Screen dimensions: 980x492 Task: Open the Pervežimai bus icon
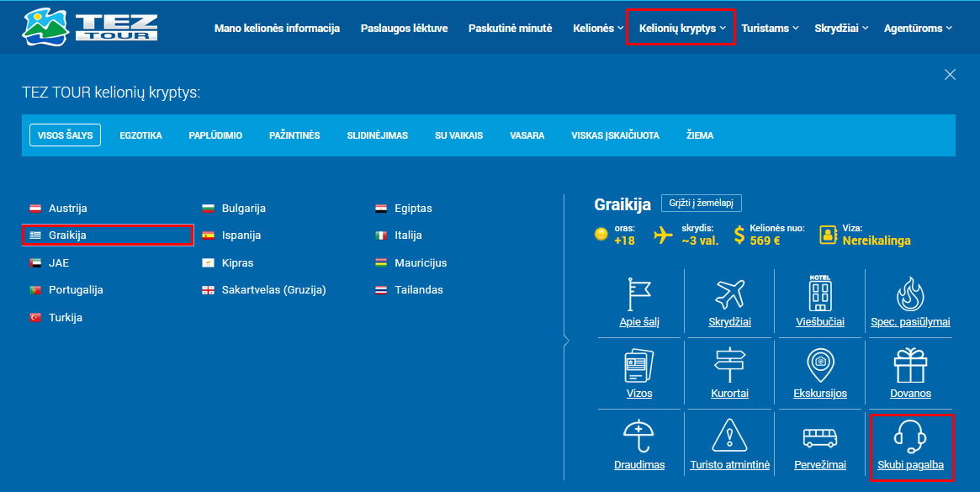[x=820, y=437]
